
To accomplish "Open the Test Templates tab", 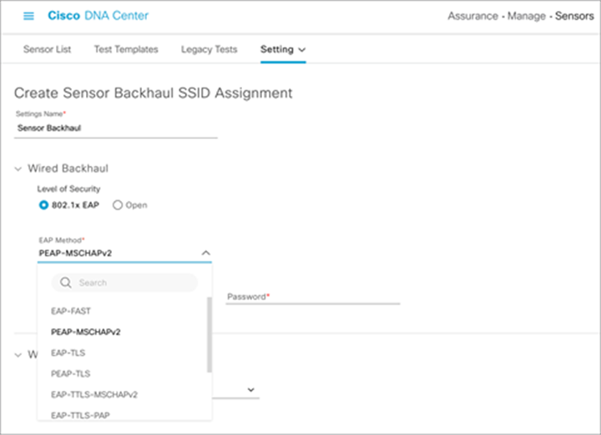I will pyautogui.click(x=126, y=49).
